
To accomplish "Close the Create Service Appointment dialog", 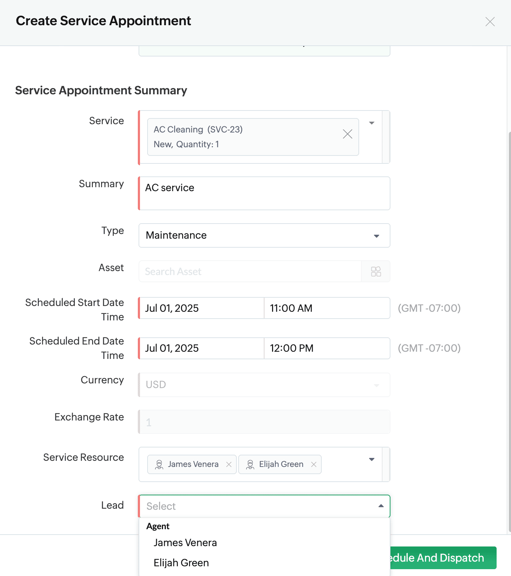I will (x=490, y=22).
